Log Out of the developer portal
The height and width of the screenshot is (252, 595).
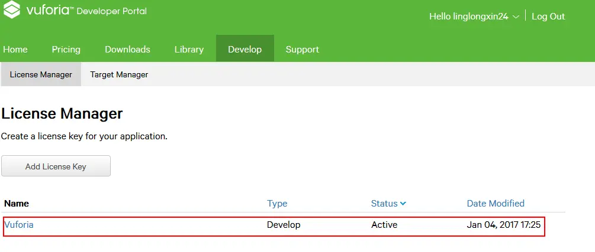tap(548, 17)
